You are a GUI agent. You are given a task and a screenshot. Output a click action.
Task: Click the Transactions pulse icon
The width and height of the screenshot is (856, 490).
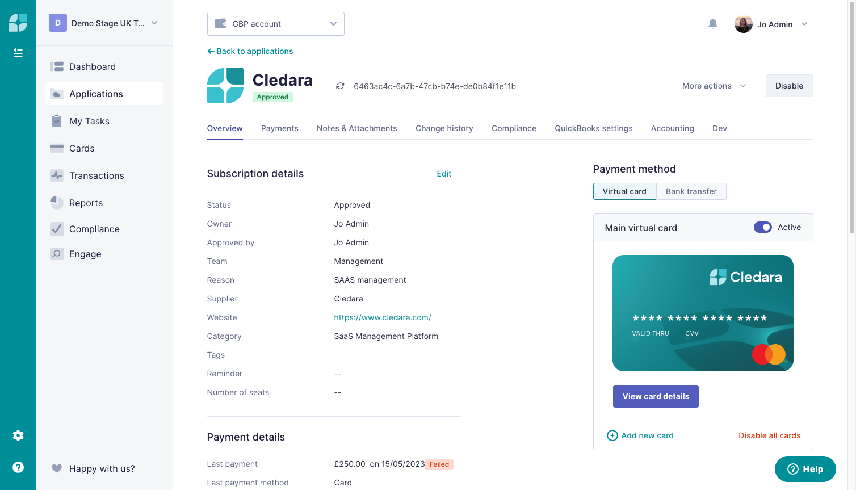57,175
